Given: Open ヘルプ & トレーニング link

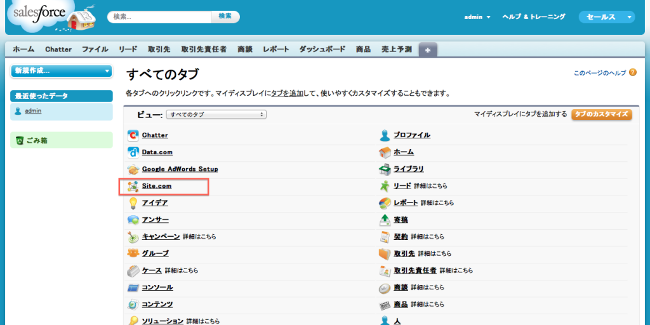Looking at the screenshot, I should [533, 17].
